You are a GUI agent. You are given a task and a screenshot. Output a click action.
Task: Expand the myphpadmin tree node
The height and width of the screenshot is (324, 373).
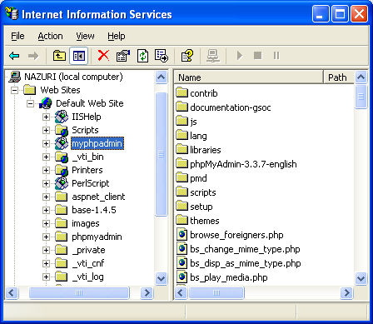pos(46,143)
